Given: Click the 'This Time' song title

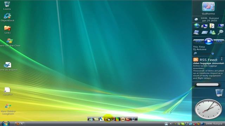Looking at the screenshot, I should (x=199, y=47).
